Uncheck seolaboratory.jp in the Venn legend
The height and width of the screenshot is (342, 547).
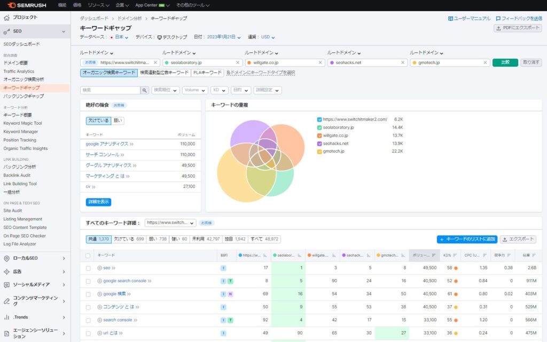[x=319, y=128]
